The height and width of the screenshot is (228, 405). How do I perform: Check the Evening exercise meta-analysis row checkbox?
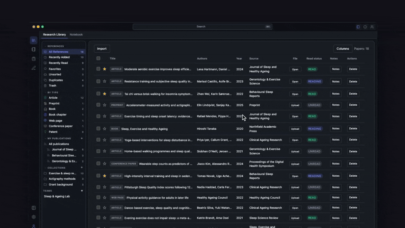pos(98,218)
